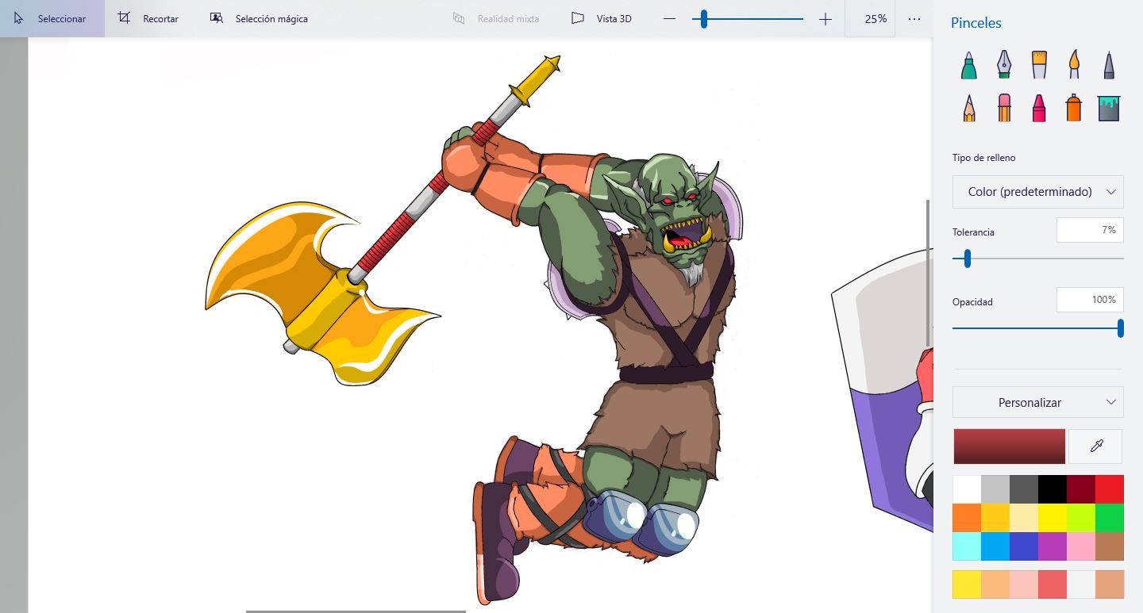Select the Fill bucket tool
This screenshot has width=1143, height=613.
coord(1109,108)
